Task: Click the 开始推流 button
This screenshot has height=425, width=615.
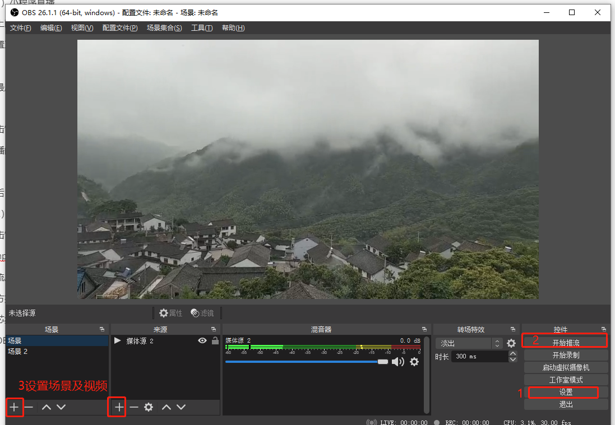Action: [566, 343]
